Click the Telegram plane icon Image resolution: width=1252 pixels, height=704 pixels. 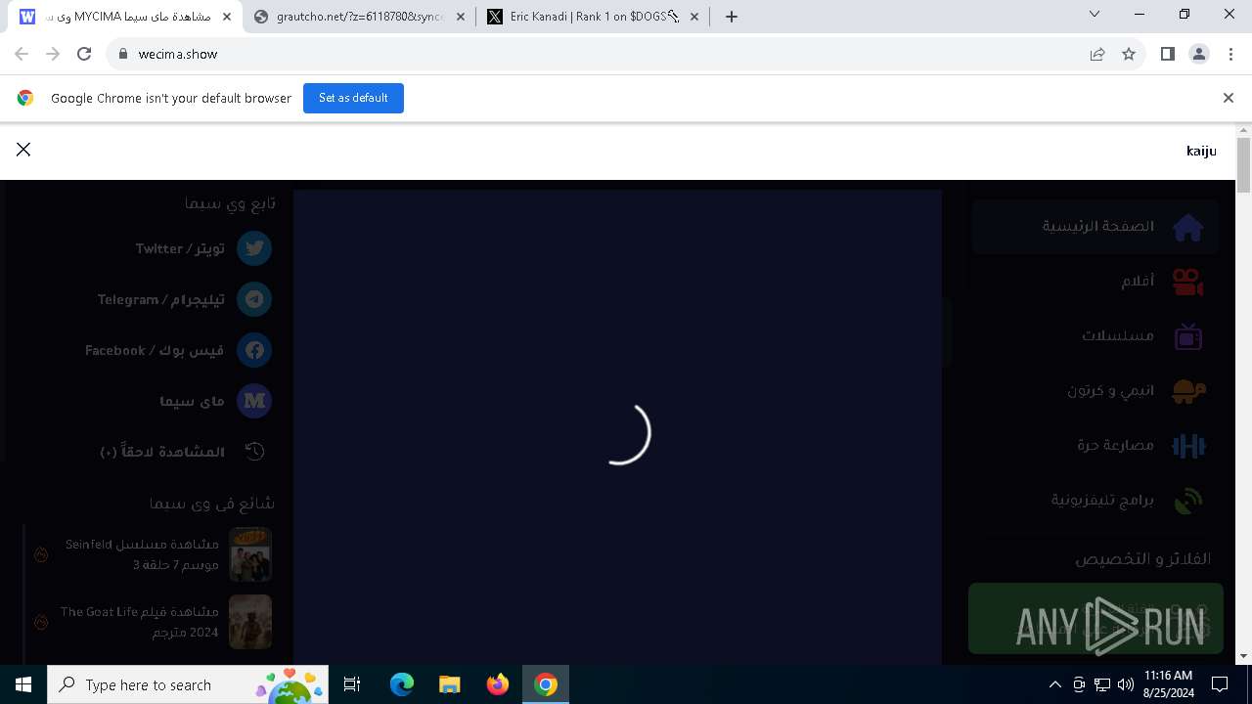pos(254,299)
